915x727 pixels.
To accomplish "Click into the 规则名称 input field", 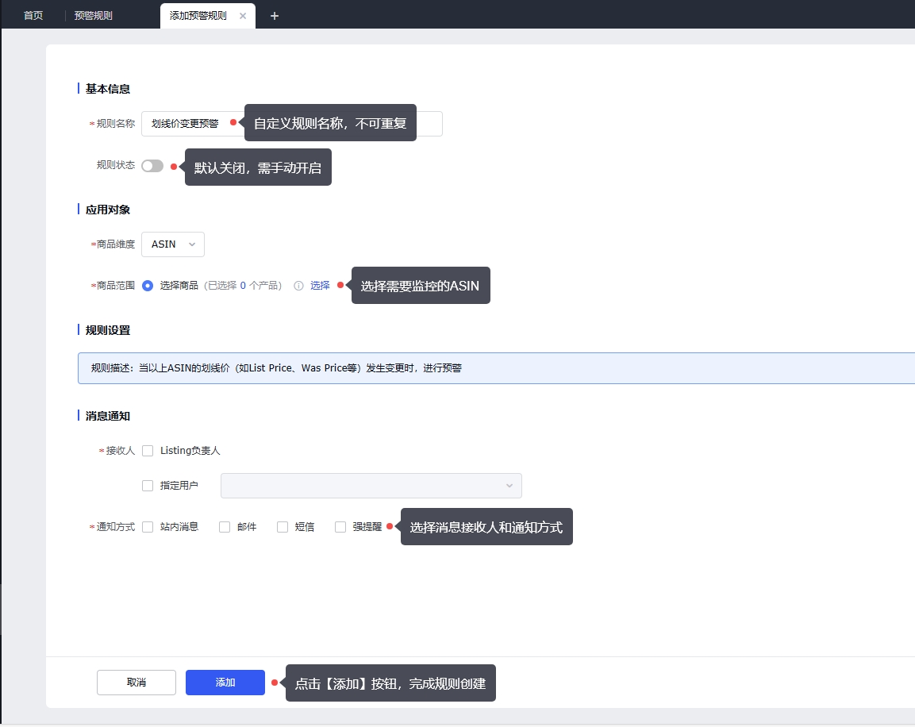I will coord(189,124).
